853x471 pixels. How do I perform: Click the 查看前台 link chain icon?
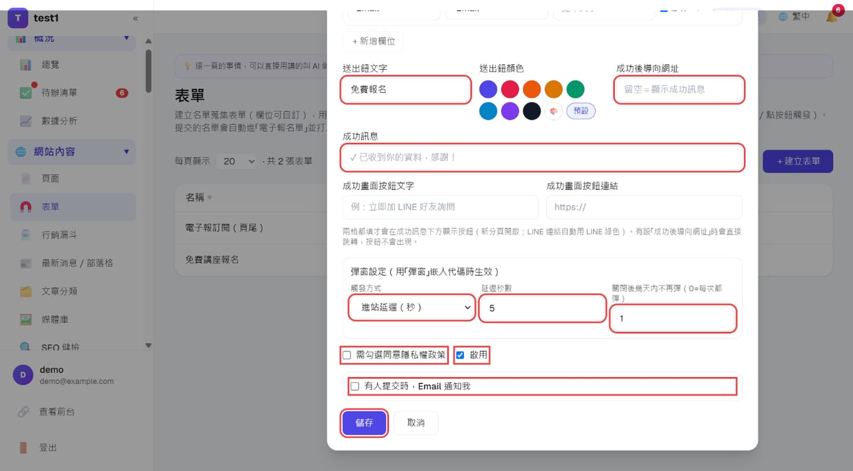[x=23, y=412]
